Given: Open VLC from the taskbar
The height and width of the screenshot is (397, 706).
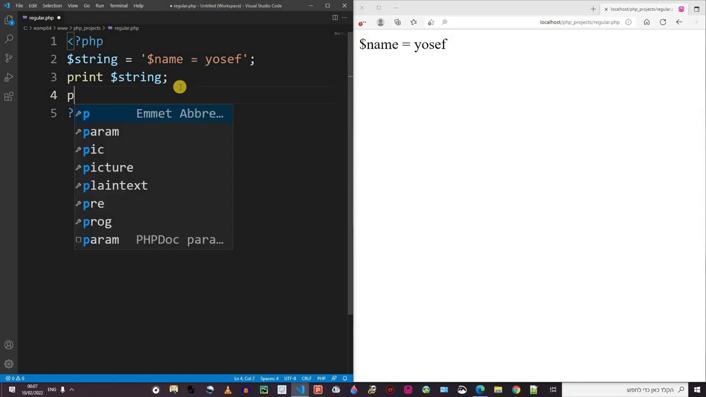Looking at the screenshot, I should [x=228, y=390].
